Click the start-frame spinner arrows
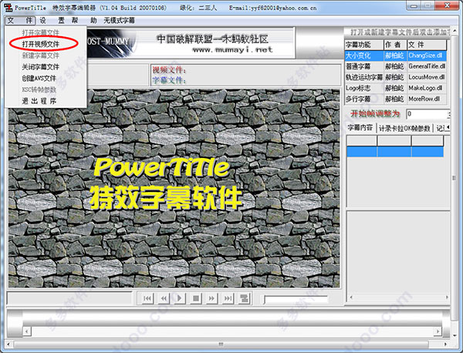 click(448, 114)
